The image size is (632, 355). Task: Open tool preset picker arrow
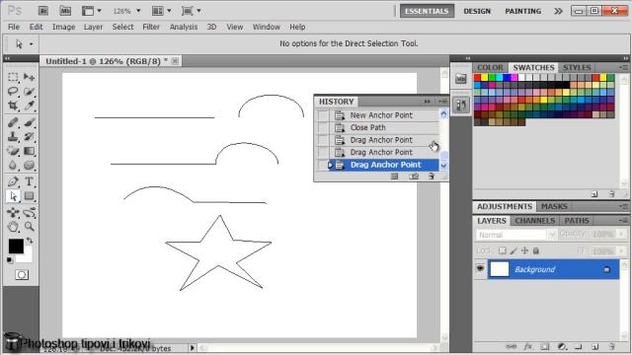(x=32, y=43)
